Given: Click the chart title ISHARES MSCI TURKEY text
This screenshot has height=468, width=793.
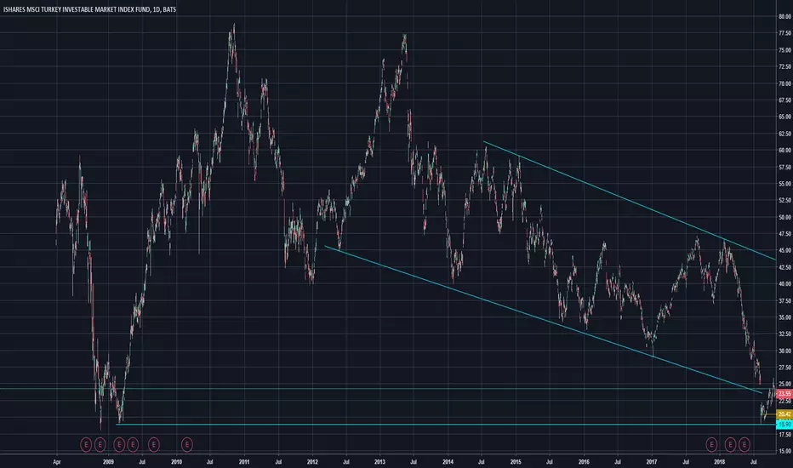Looking at the screenshot, I should (x=89, y=9).
